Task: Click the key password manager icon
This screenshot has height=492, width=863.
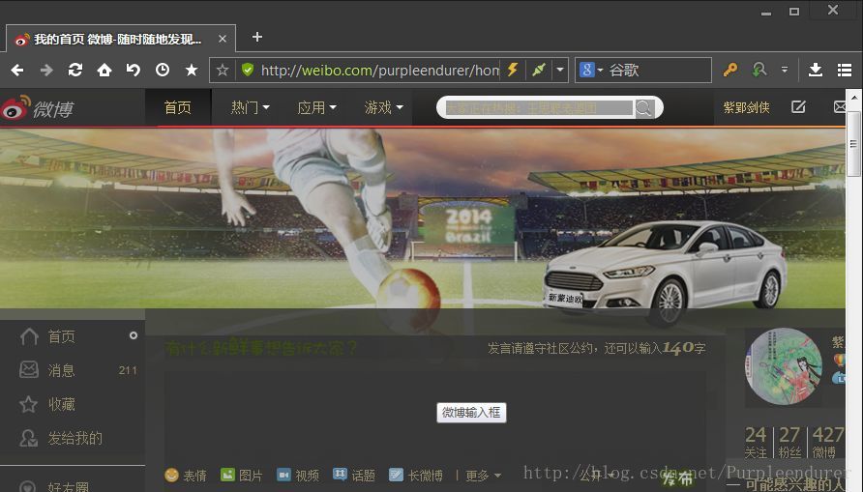Action: click(x=730, y=70)
